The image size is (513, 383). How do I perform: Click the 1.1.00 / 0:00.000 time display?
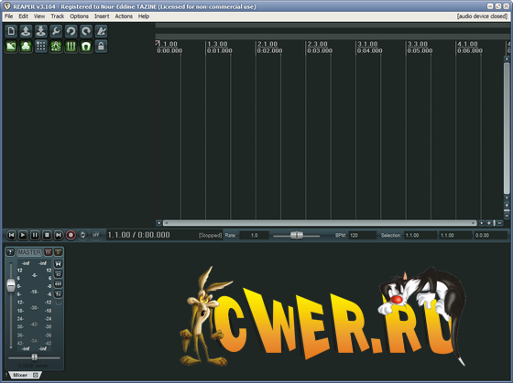(x=138, y=235)
